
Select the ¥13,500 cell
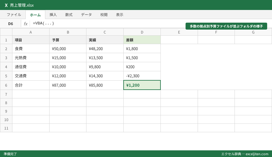click(105, 58)
